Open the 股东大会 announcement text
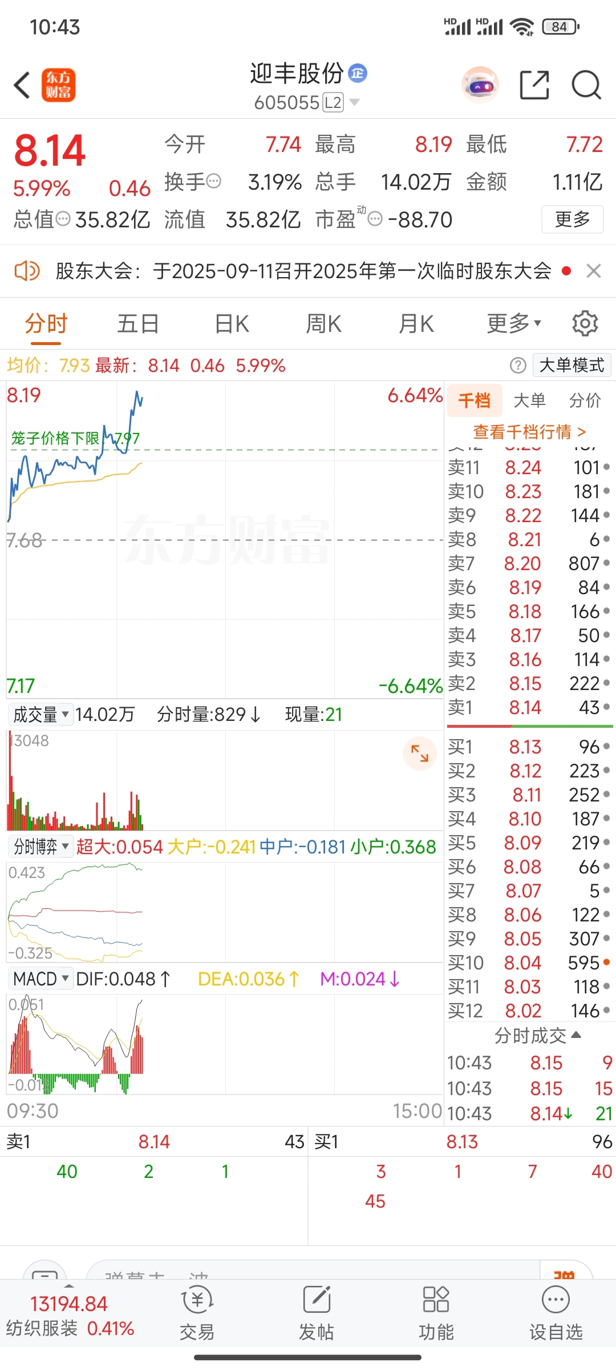 (303, 271)
